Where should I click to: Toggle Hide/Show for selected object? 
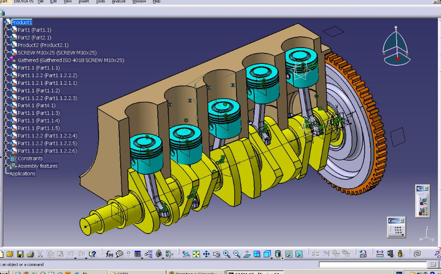tap(289, 254)
